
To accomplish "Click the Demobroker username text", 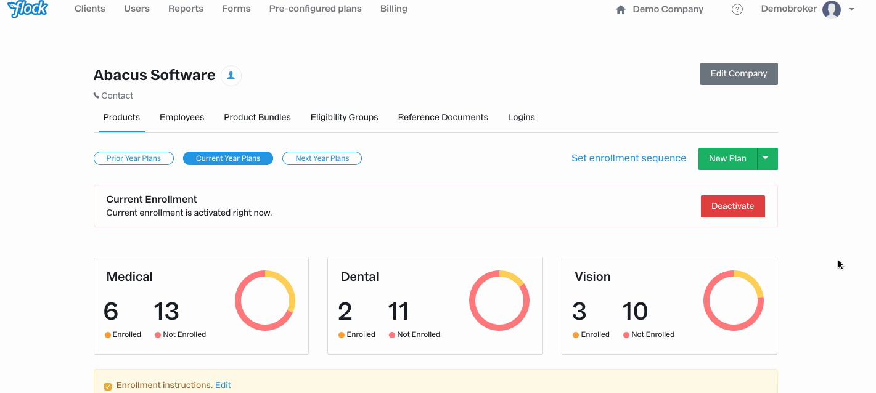I will (x=789, y=9).
